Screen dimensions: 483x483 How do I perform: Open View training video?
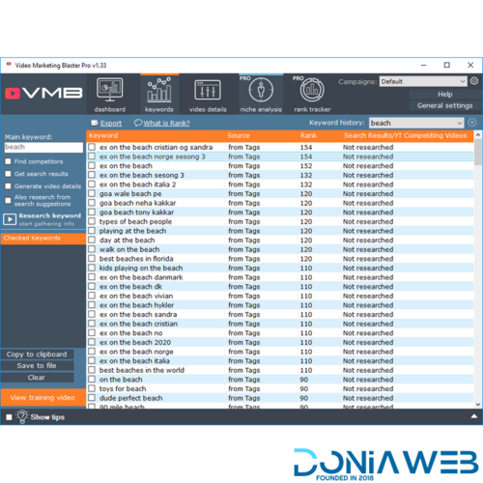click(x=43, y=397)
